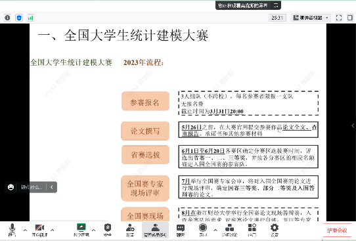Screen dimensions: 356x241
Task: Click the Share Screen icon
Action: click(x=81, y=230)
